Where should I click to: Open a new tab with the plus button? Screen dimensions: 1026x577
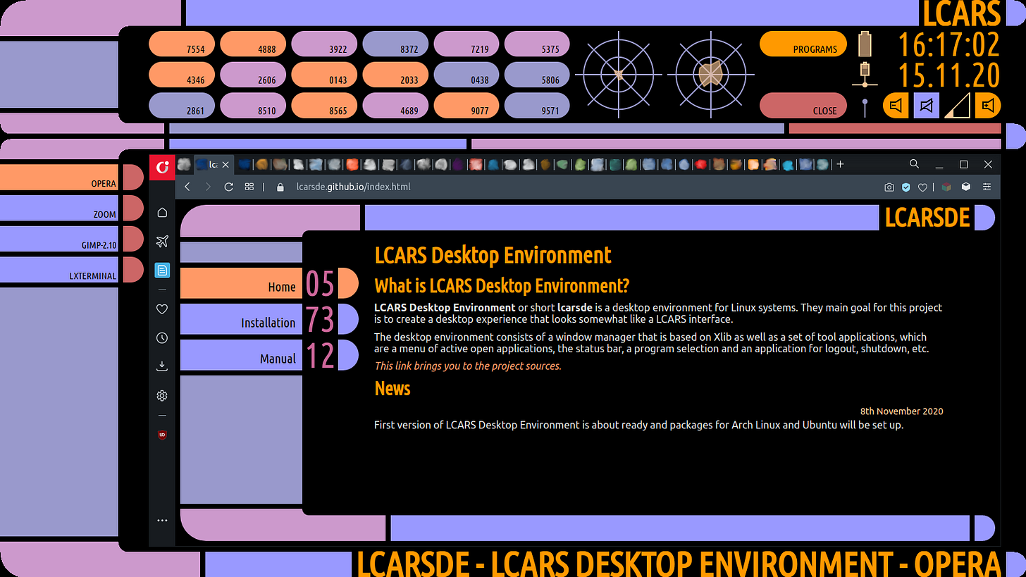tap(840, 164)
